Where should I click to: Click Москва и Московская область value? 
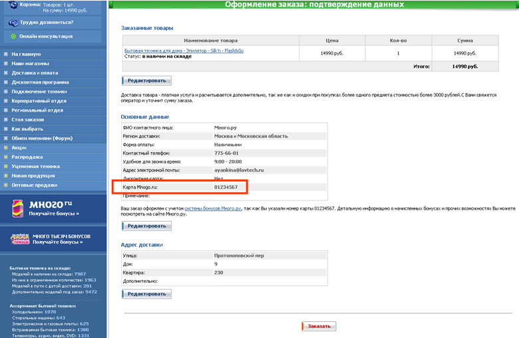pos(251,136)
